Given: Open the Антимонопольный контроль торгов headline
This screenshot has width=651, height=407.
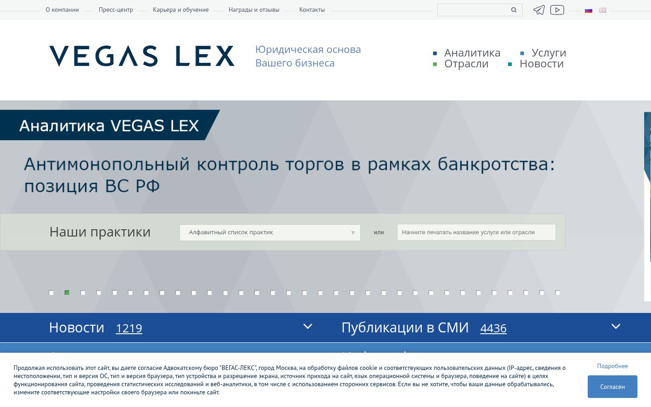Looking at the screenshot, I should coord(289,175).
